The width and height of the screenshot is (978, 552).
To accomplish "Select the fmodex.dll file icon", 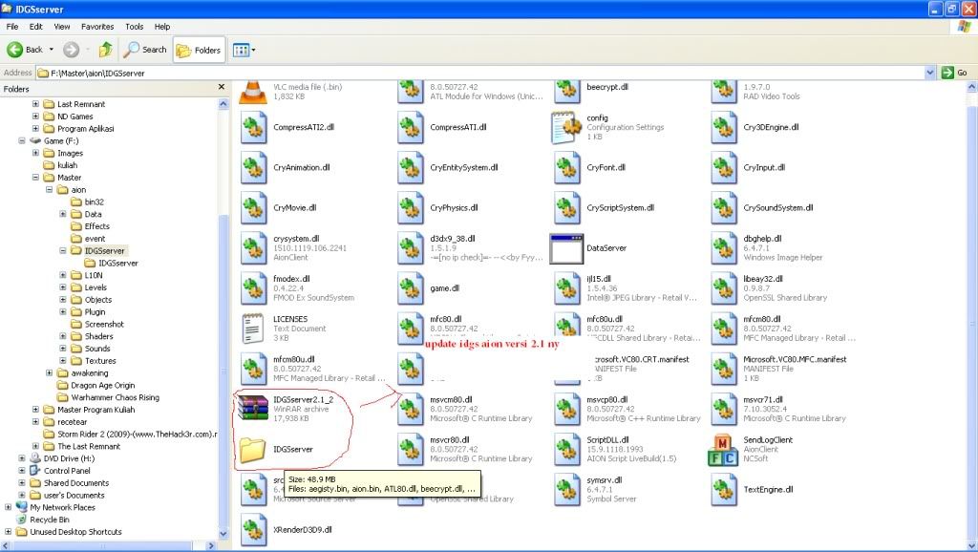I will (252, 288).
